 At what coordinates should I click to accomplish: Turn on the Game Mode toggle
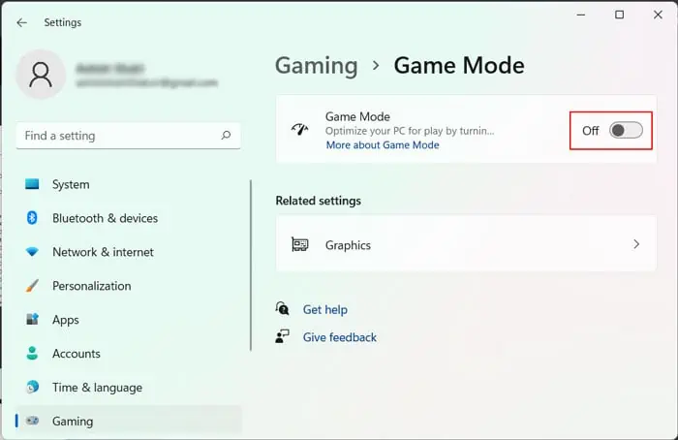[626, 130]
